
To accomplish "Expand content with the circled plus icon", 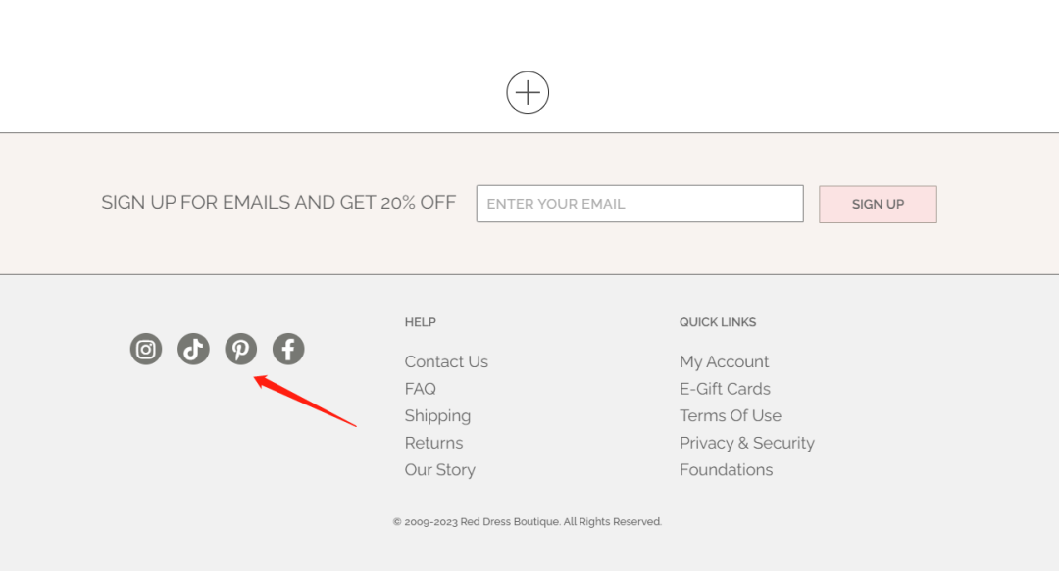I will (528, 92).
